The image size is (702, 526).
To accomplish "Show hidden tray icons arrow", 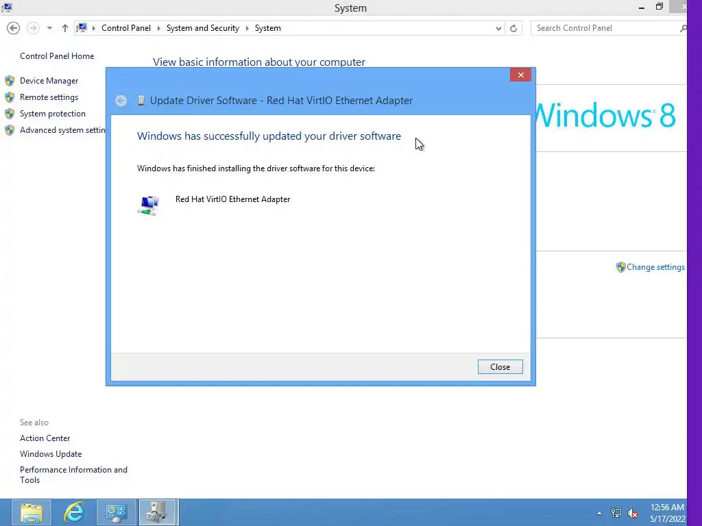I will coord(599,513).
